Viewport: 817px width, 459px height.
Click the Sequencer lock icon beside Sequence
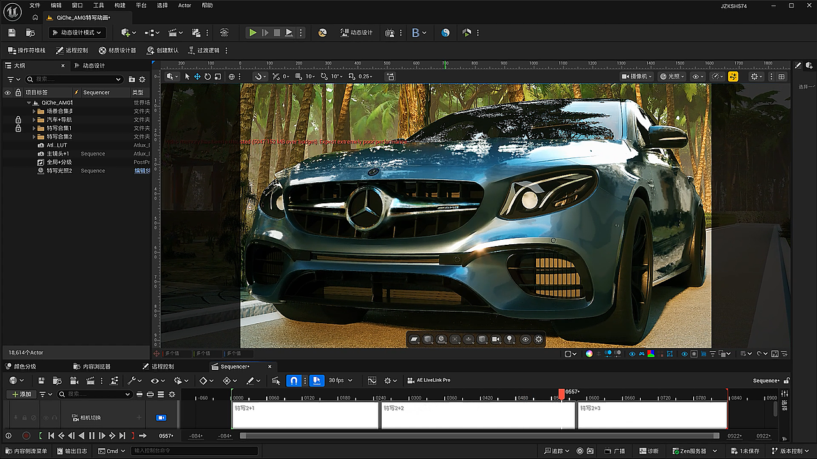click(x=786, y=381)
